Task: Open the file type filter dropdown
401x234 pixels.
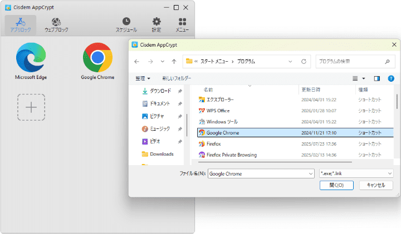Action: (x=356, y=174)
